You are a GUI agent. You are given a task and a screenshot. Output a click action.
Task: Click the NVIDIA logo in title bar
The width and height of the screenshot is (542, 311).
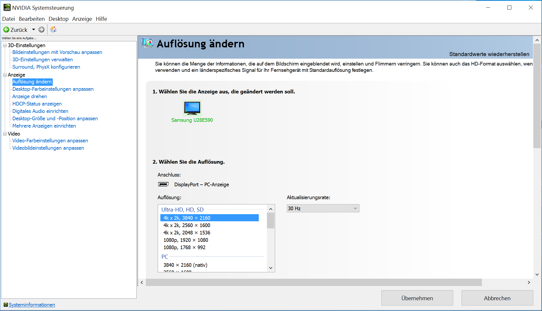coord(7,7)
